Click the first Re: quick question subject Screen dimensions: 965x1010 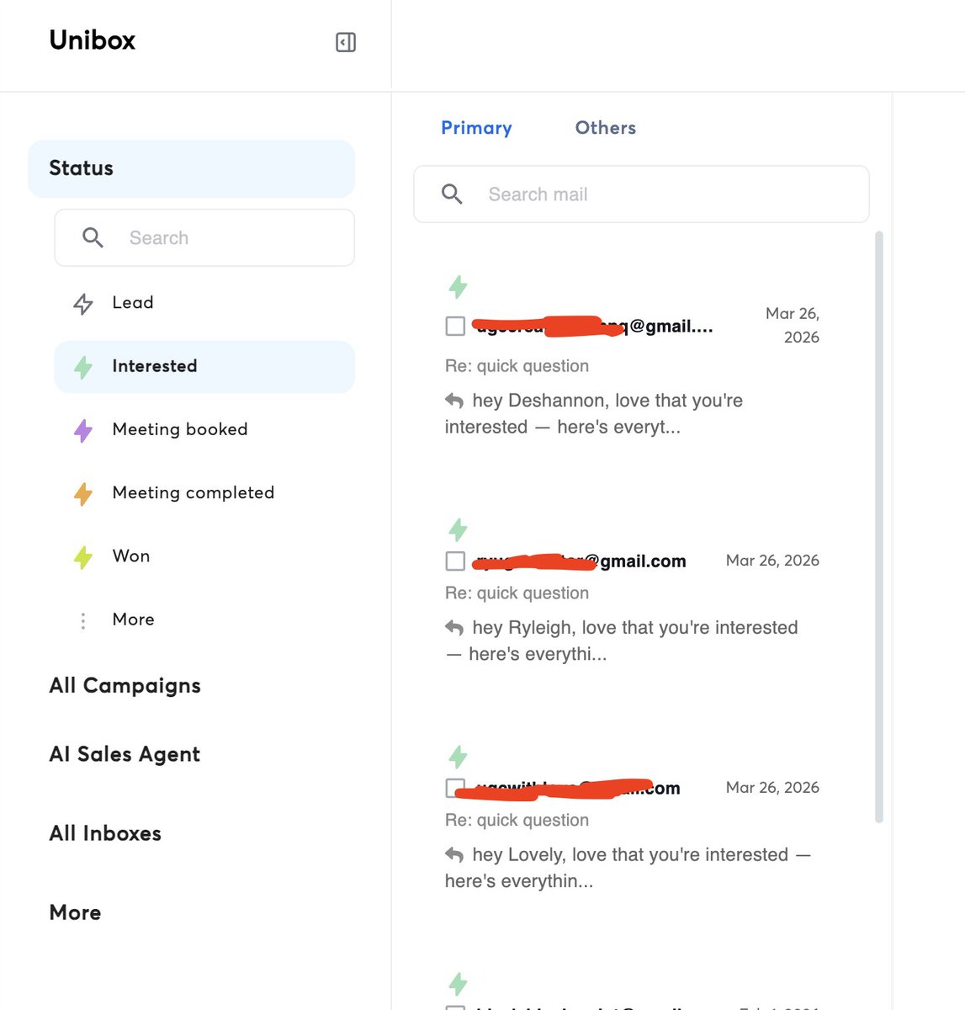(517, 366)
